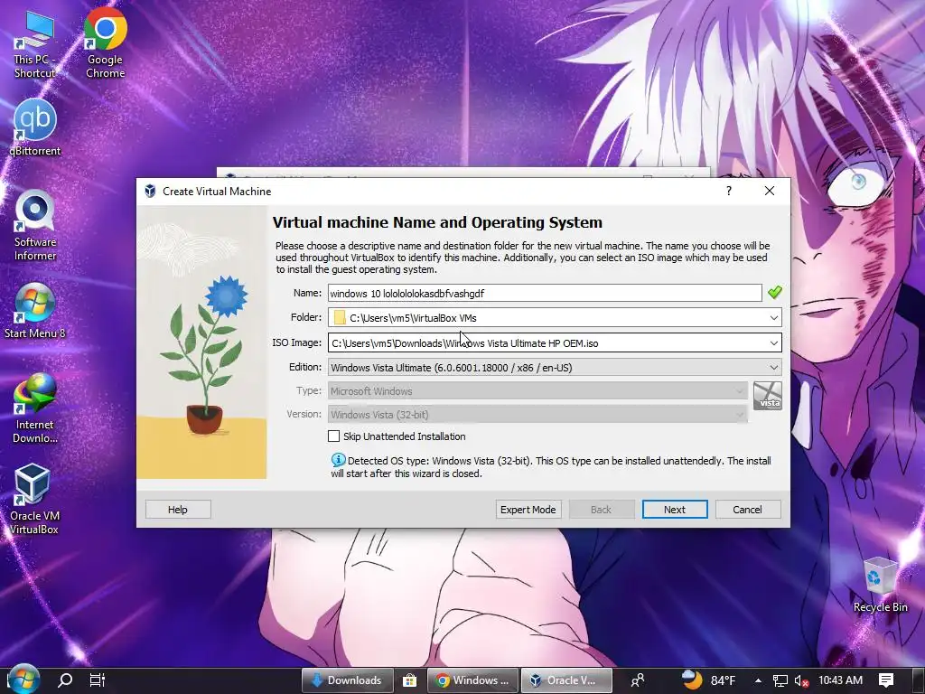Viewport: 925px width, 694px height.
Task: Switch to Expert Mode
Action: pos(528,510)
